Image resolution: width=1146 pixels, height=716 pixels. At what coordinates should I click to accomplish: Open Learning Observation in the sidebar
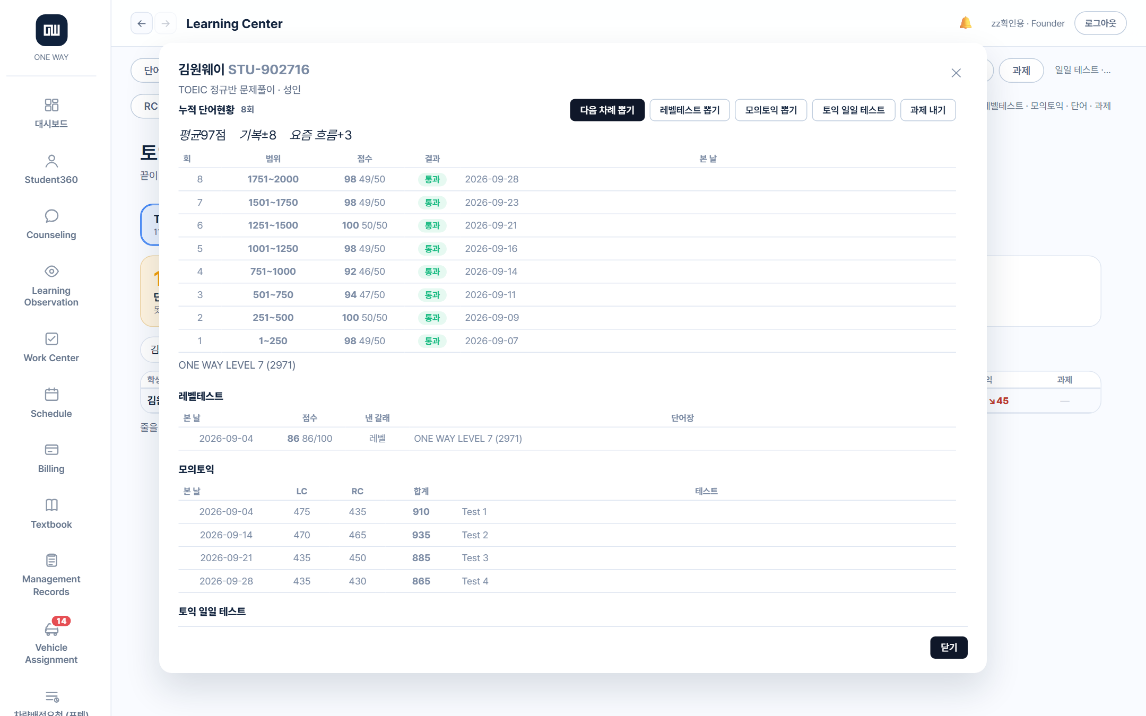pyautogui.click(x=51, y=286)
